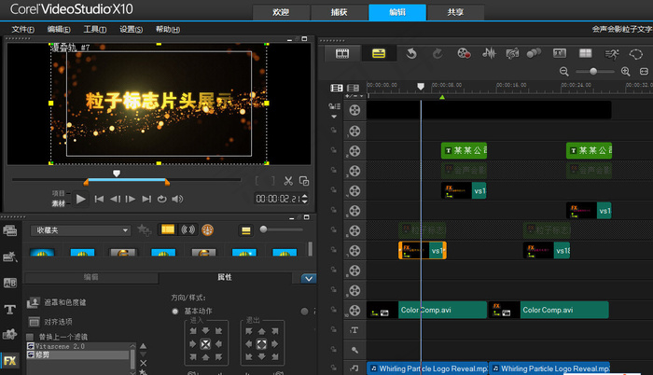Switch to storyboard view icon
Screen dimensions: 653x375
point(341,53)
